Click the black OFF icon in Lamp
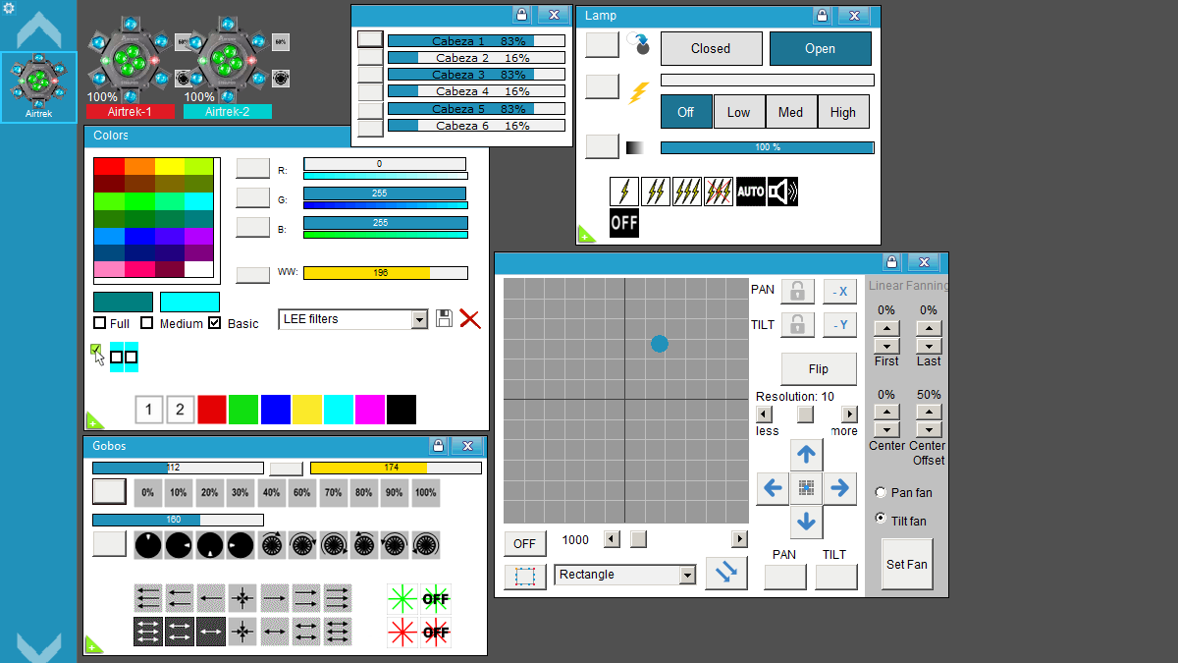This screenshot has width=1178, height=663. pos(624,223)
